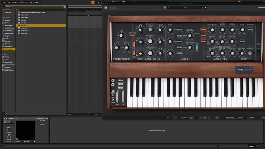Adjust the Mini V mod wheel

click(123, 96)
